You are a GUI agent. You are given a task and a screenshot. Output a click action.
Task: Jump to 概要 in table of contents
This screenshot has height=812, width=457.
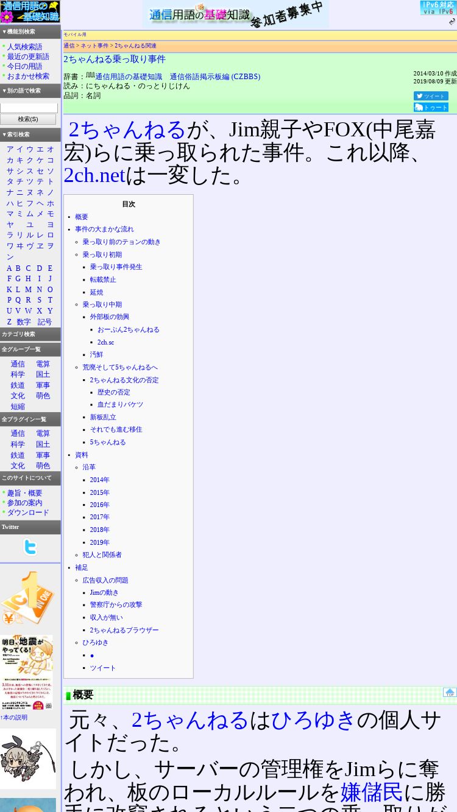pos(81,217)
